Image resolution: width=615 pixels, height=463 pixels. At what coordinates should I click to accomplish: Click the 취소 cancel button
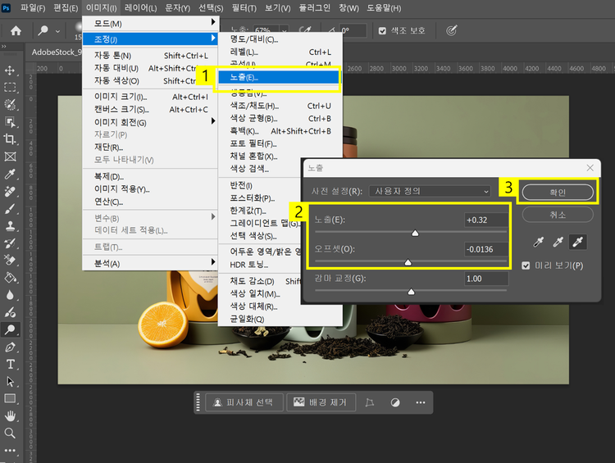(557, 214)
